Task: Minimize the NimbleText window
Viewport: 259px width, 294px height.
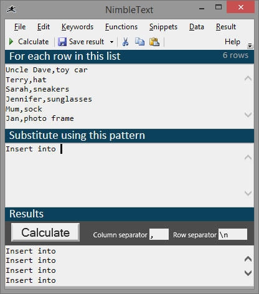Action: click(x=202, y=9)
